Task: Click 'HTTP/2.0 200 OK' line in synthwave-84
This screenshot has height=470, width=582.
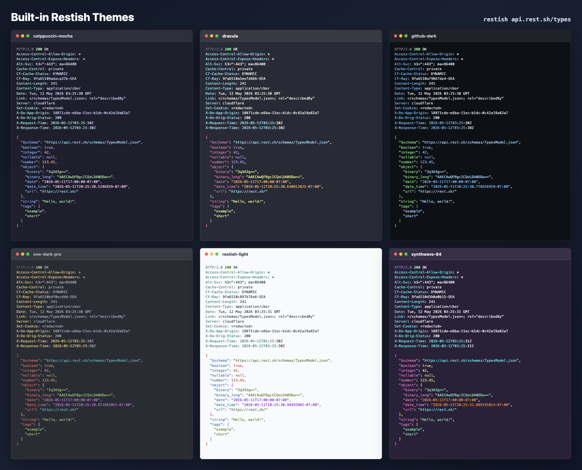Action: tap(411, 267)
